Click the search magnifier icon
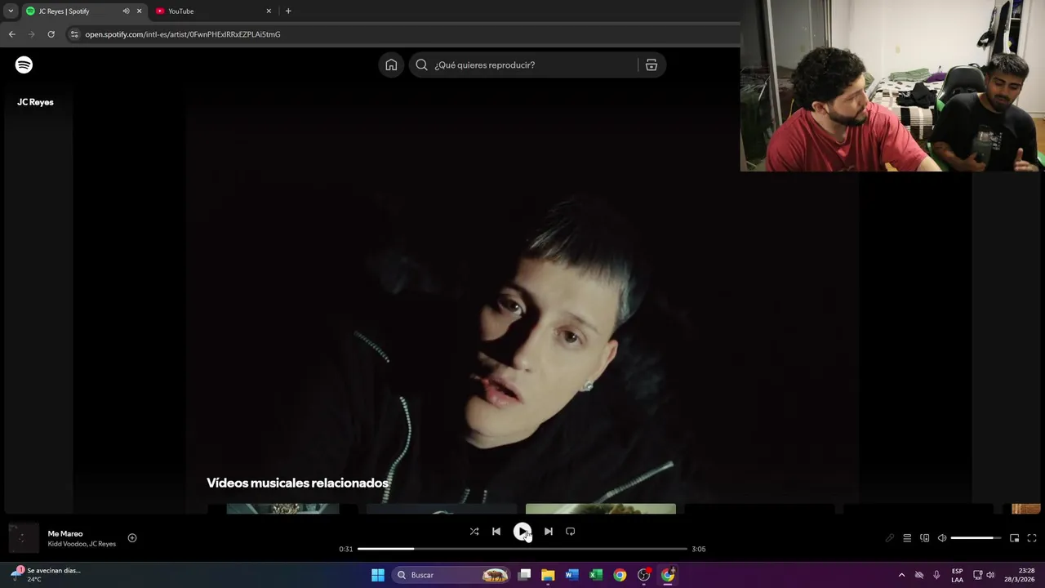 click(x=421, y=65)
